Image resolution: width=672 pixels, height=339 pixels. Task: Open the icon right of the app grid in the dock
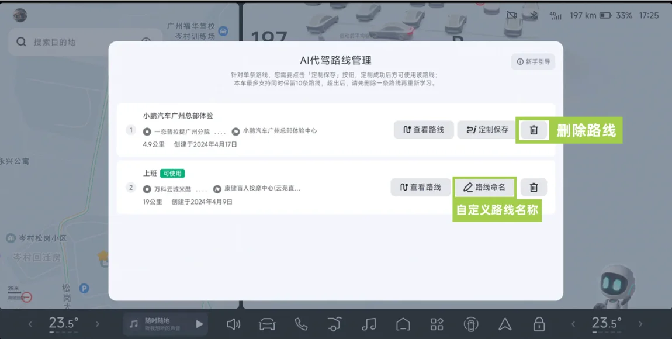point(471,324)
